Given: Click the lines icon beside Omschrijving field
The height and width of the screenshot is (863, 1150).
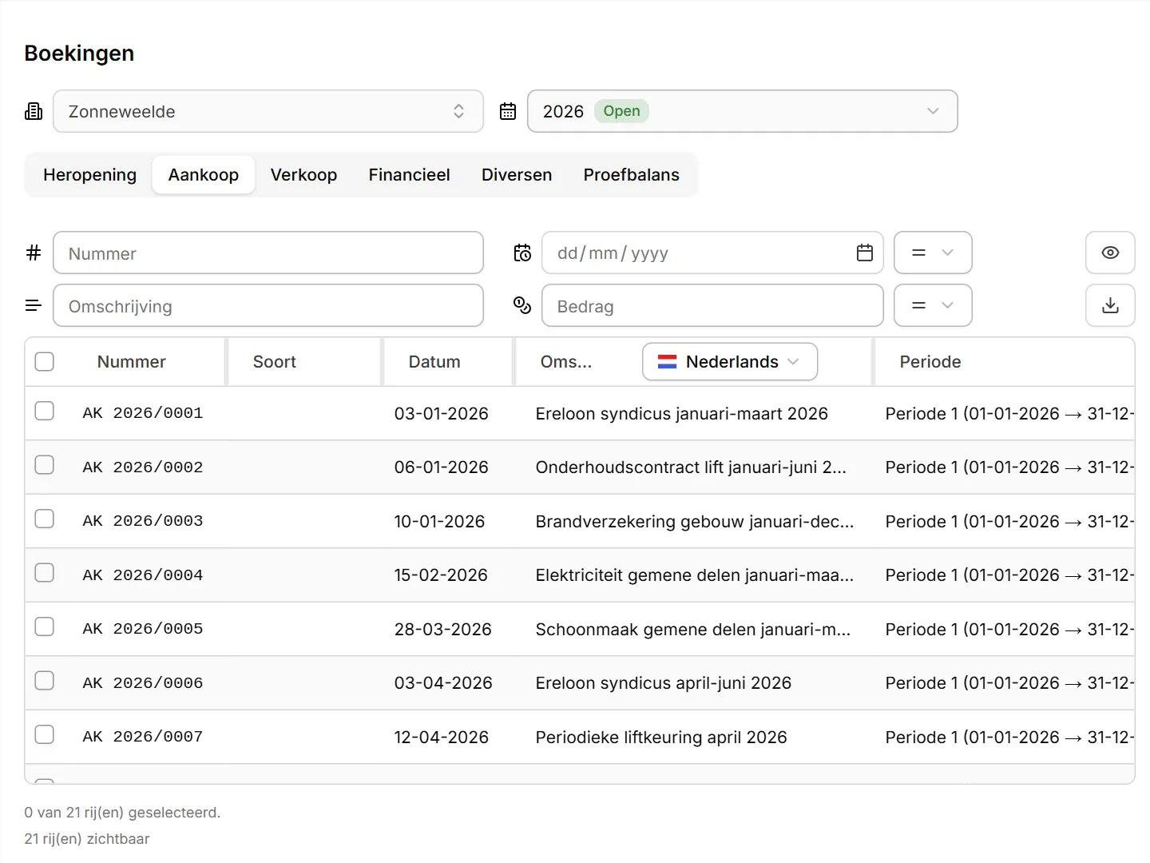Looking at the screenshot, I should click(x=34, y=305).
